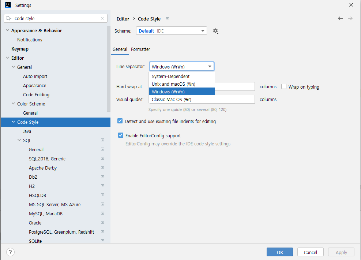Click the Apply button
This screenshot has height=260, width=361.
(341, 252)
